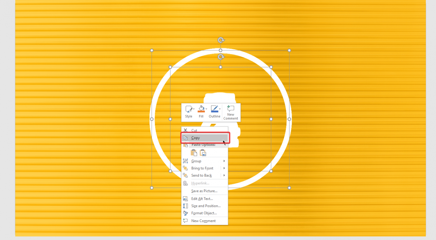Choose Copy from the context menu
This screenshot has height=240, width=436.
pos(205,138)
